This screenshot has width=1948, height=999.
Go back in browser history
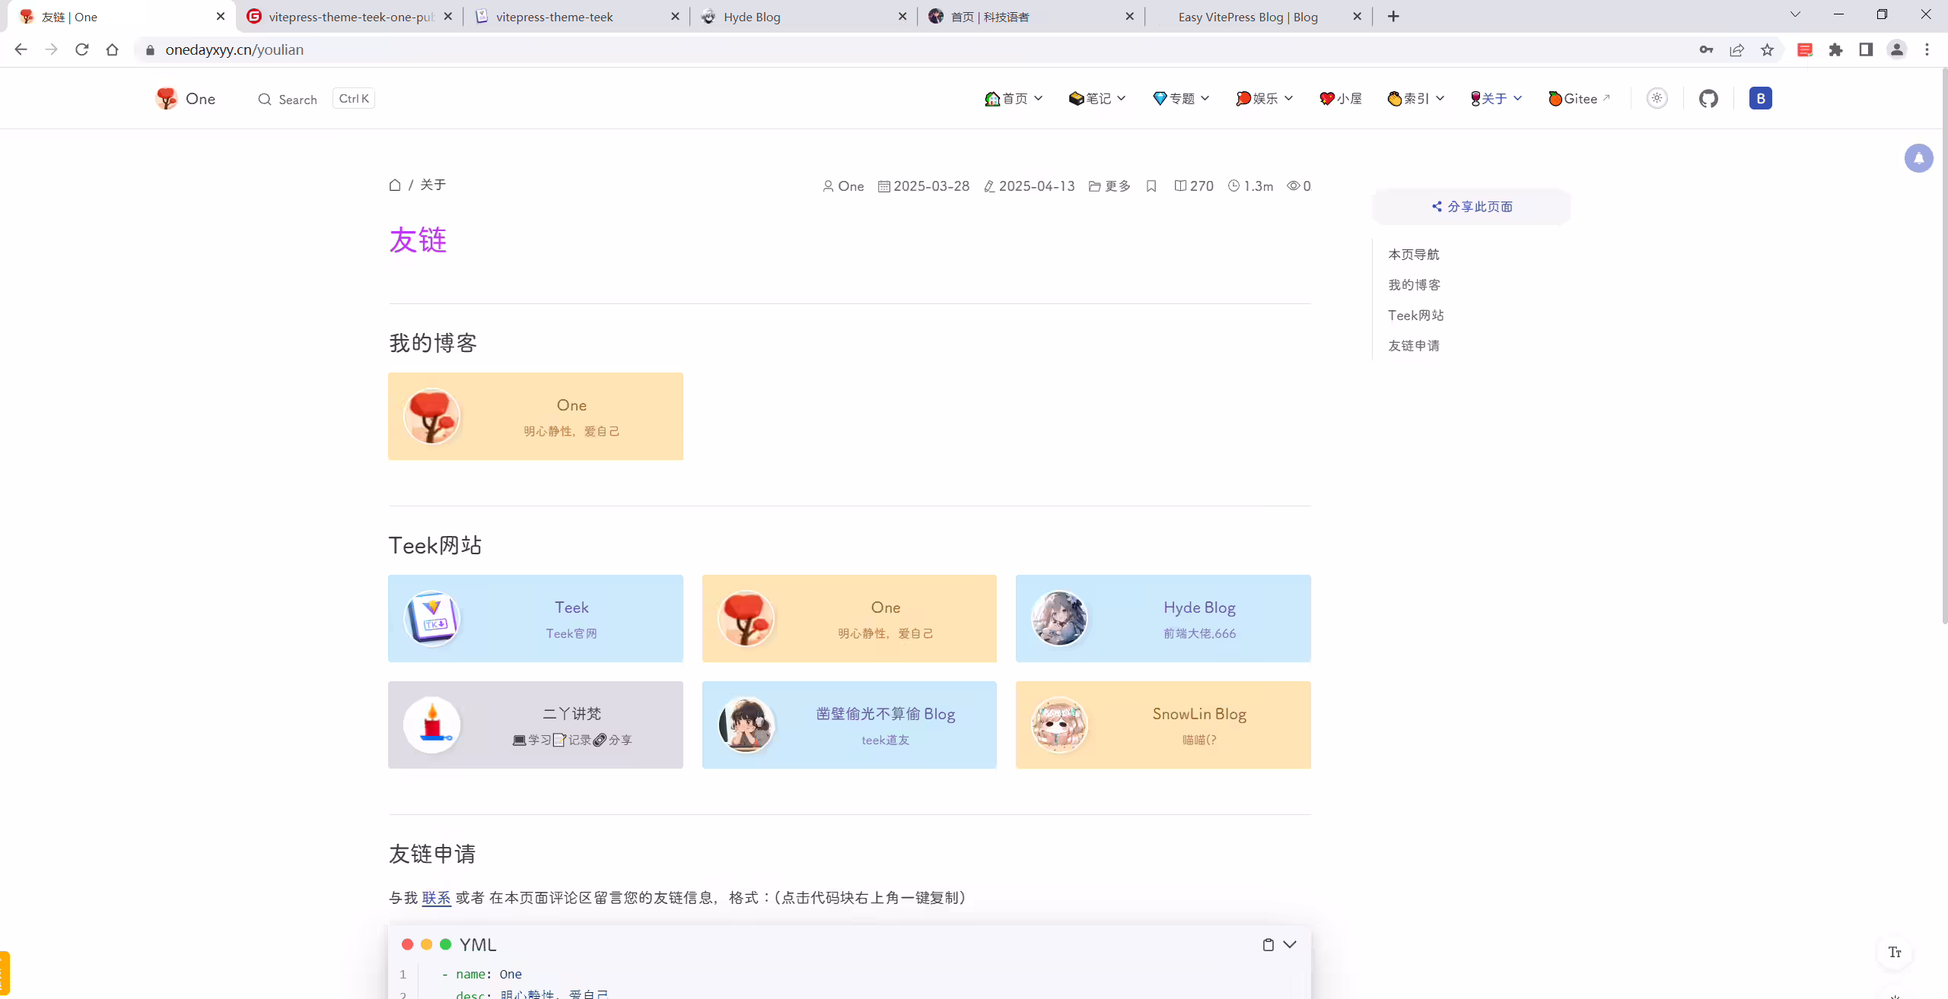21,49
